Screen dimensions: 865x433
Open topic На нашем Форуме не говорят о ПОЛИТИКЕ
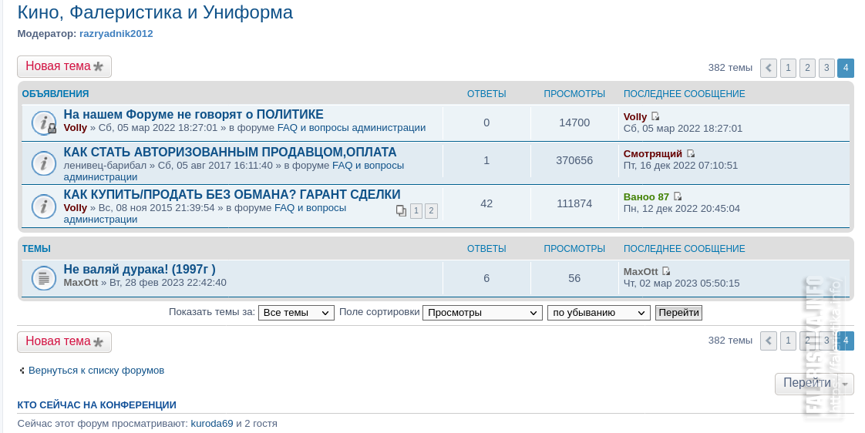coord(194,115)
